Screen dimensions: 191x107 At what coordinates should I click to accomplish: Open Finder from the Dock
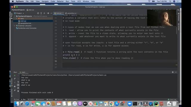pyautogui.click(x=17, y=104)
